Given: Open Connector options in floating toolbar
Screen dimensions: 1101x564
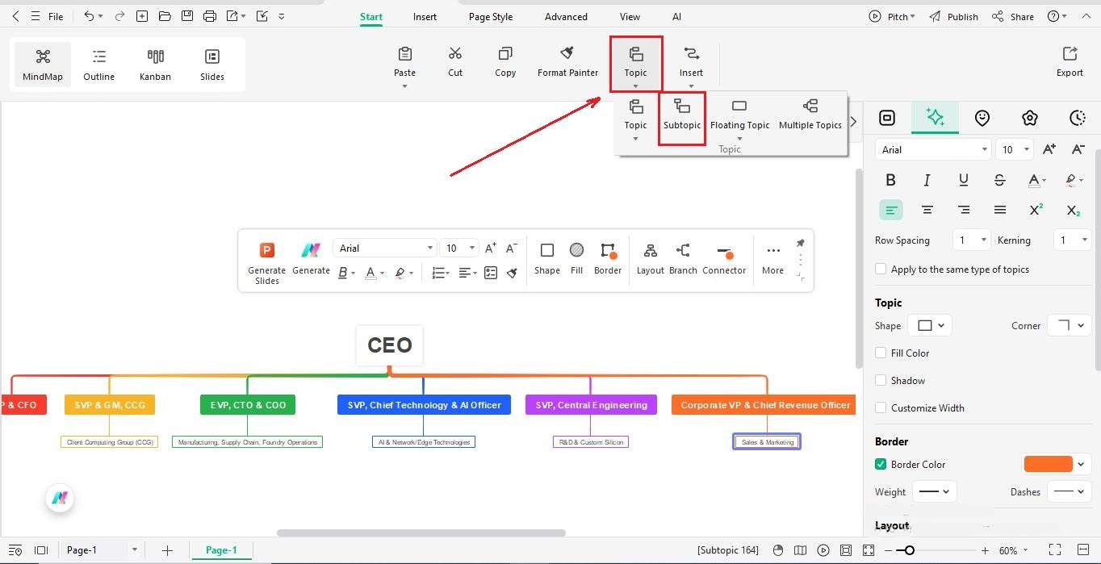Looking at the screenshot, I should [724, 258].
